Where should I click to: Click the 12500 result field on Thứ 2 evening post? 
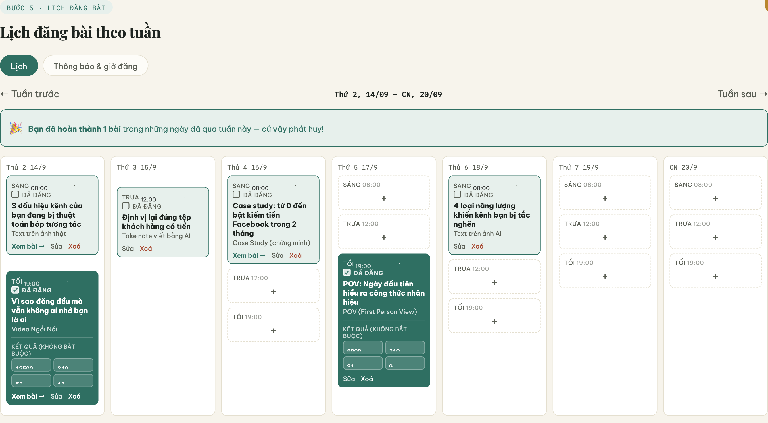tap(31, 365)
